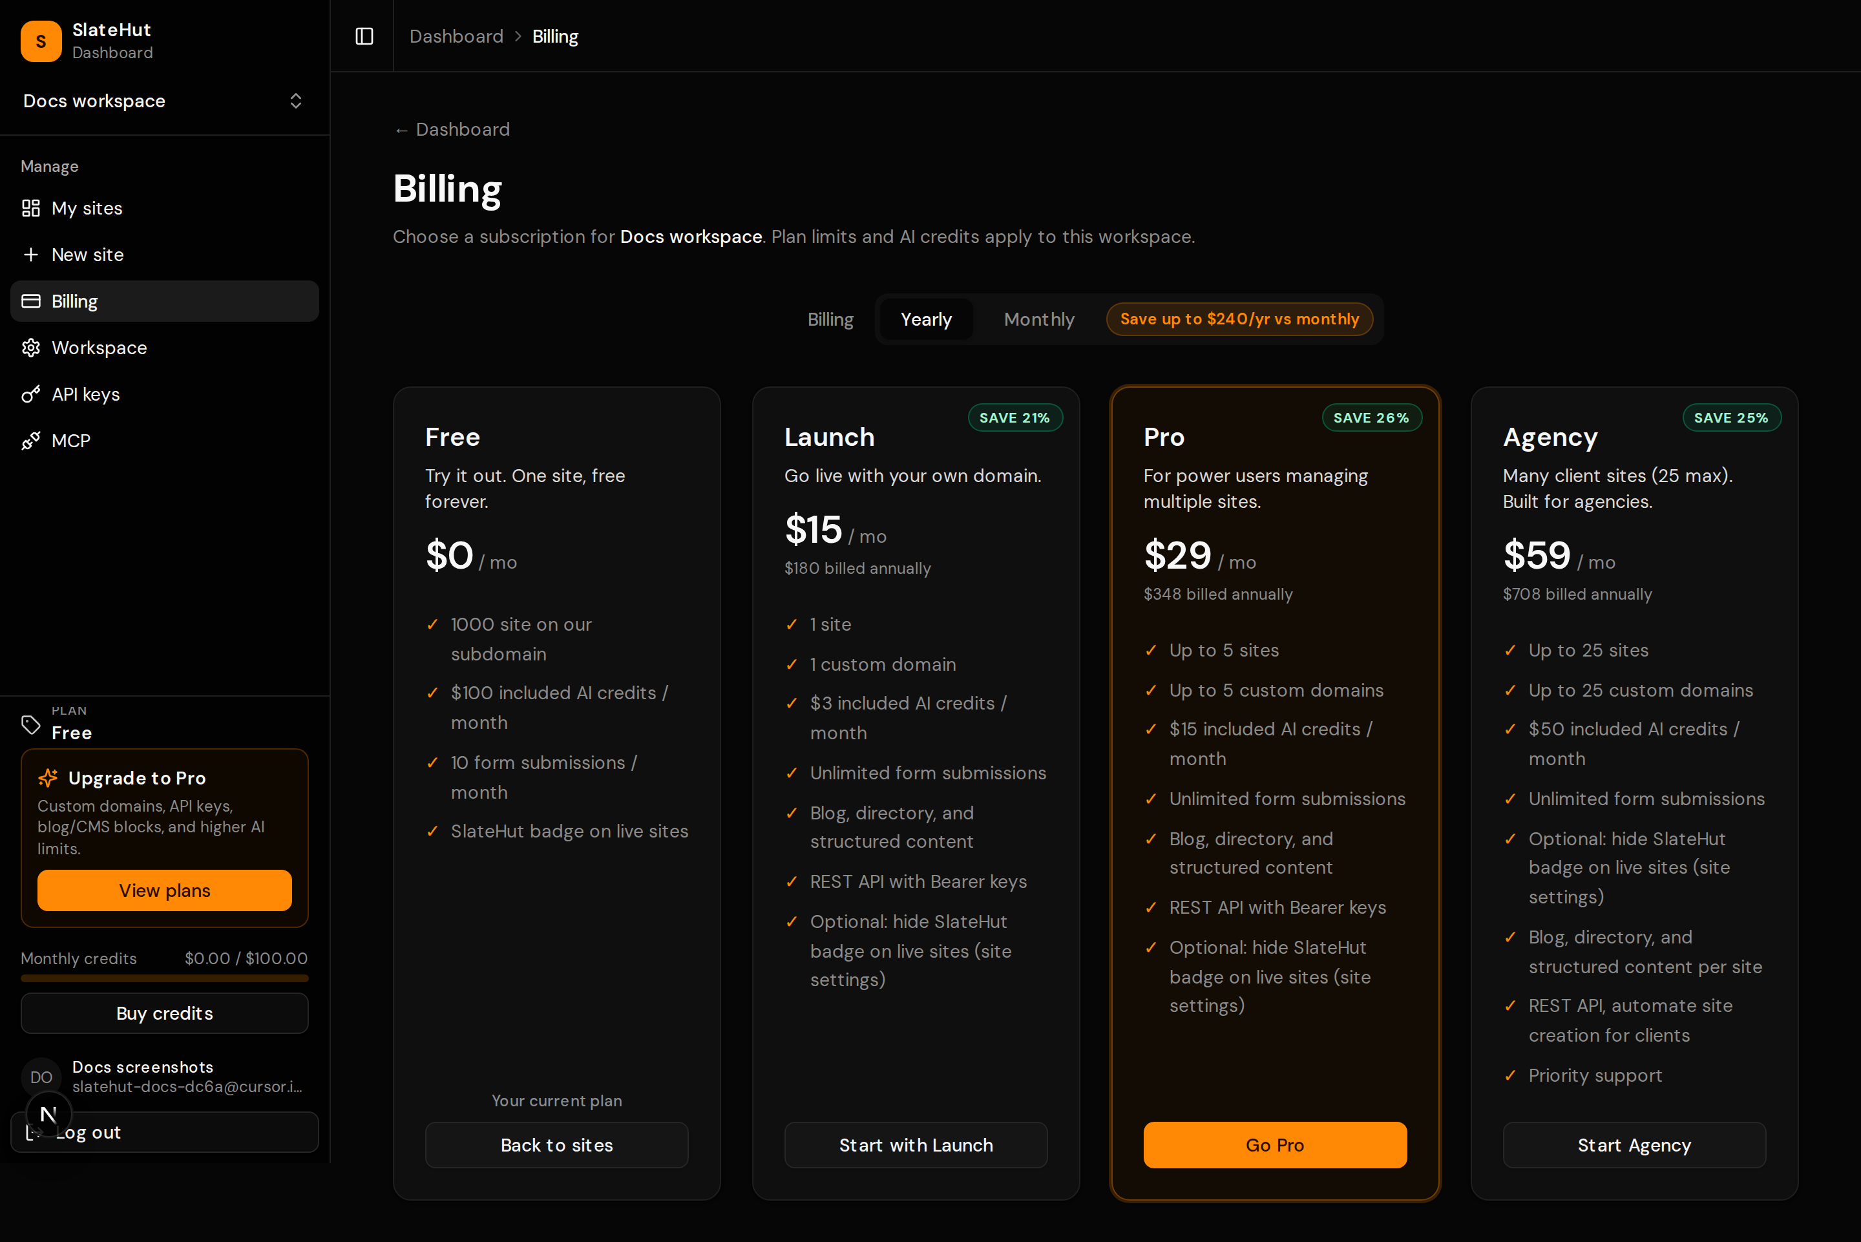Click the SlateHut badge on live sites feature
This screenshot has width=1861, height=1242.
(569, 831)
